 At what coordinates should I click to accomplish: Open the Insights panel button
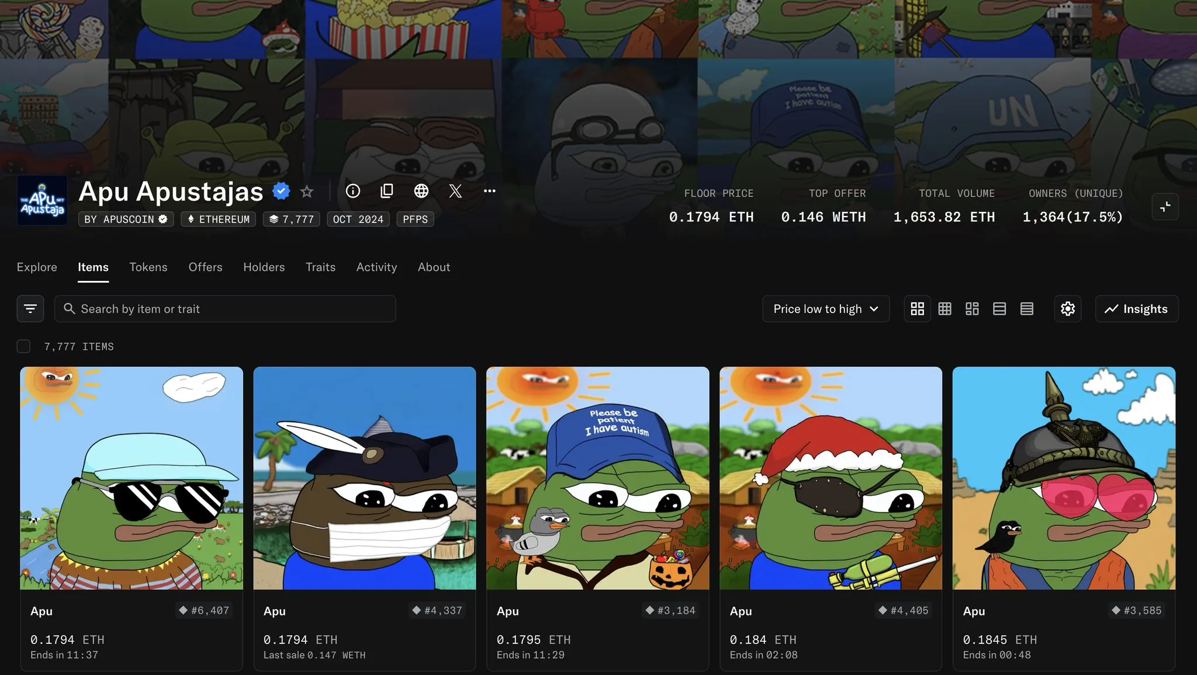[x=1137, y=309]
